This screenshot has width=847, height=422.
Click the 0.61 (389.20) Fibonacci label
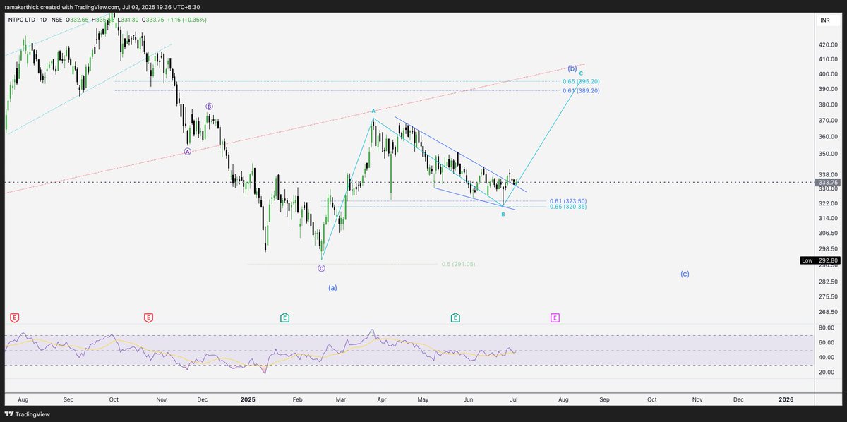[581, 91]
